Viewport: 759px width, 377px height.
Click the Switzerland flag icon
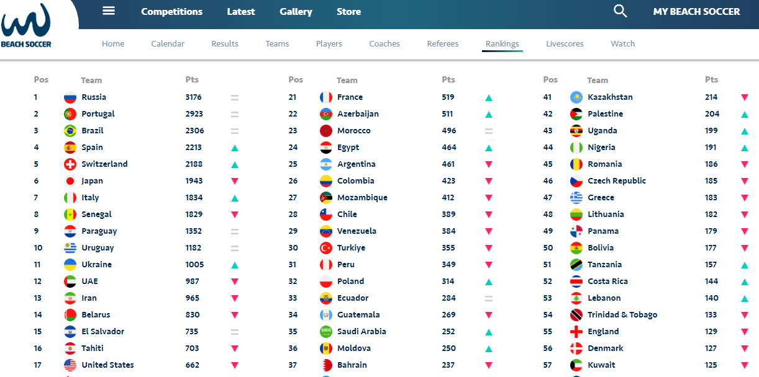click(x=70, y=164)
